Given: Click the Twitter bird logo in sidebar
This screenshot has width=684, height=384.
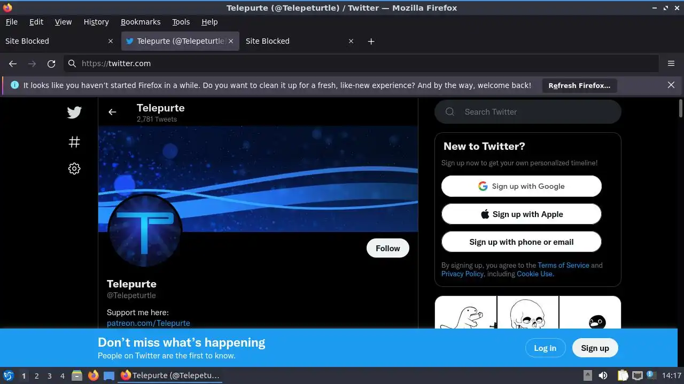Looking at the screenshot, I should coord(74,112).
